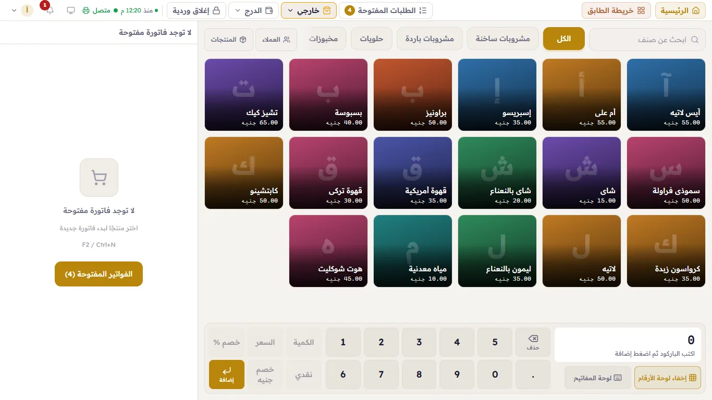Screen dimensions: 712x400
Task: Click الفواتير المفتوحة (4) button
Action: 99,274
